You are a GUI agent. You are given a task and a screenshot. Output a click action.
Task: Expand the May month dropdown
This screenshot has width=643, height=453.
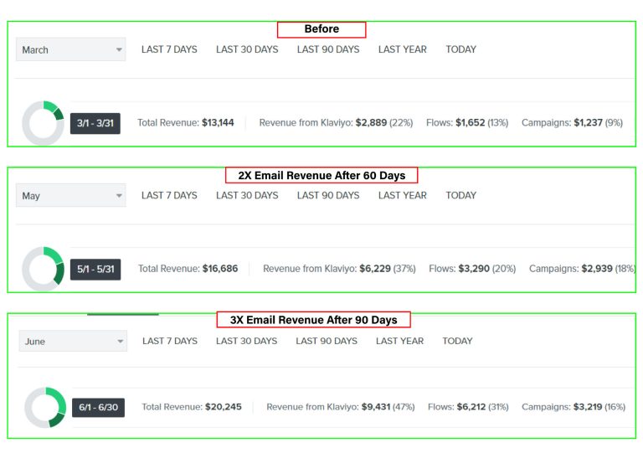click(x=70, y=196)
